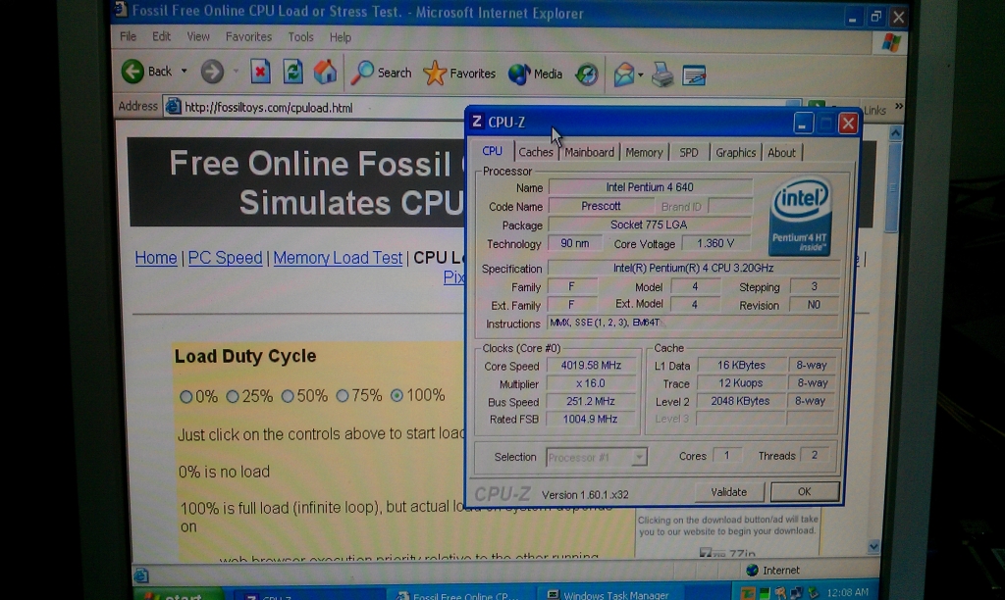Image resolution: width=1005 pixels, height=600 pixels.
Task: Click the IE vertical scrollbar down arrow
Action: (873, 545)
